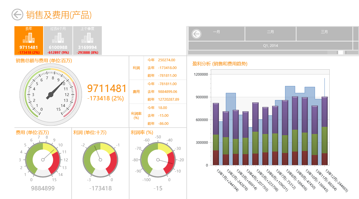Click the 13年1月 stacked bar in the chart

click(x=216, y=134)
